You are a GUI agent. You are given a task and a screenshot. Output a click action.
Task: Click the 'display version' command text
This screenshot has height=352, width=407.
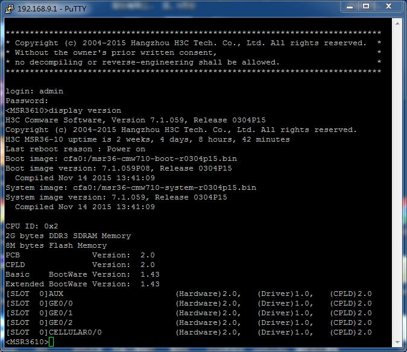85,111
